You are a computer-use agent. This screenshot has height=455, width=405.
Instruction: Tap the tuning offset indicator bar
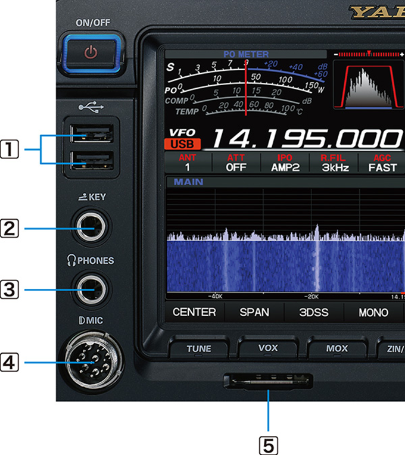point(369,54)
